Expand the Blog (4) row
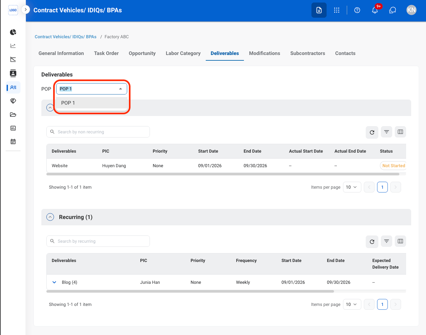Image resolution: width=426 pixels, height=335 pixels. pyautogui.click(x=54, y=282)
